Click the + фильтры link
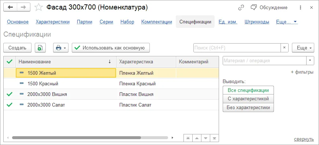319x145 pixels. pyautogui.click(x=302, y=72)
